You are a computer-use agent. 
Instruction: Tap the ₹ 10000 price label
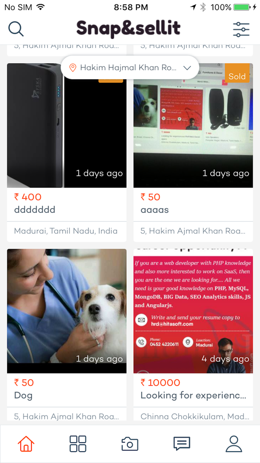coord(160,383)
